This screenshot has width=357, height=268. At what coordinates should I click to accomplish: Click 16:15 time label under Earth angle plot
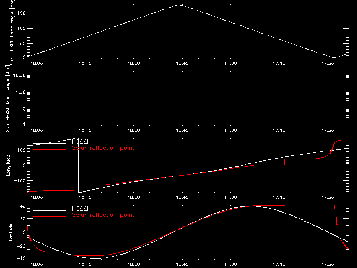85,63
